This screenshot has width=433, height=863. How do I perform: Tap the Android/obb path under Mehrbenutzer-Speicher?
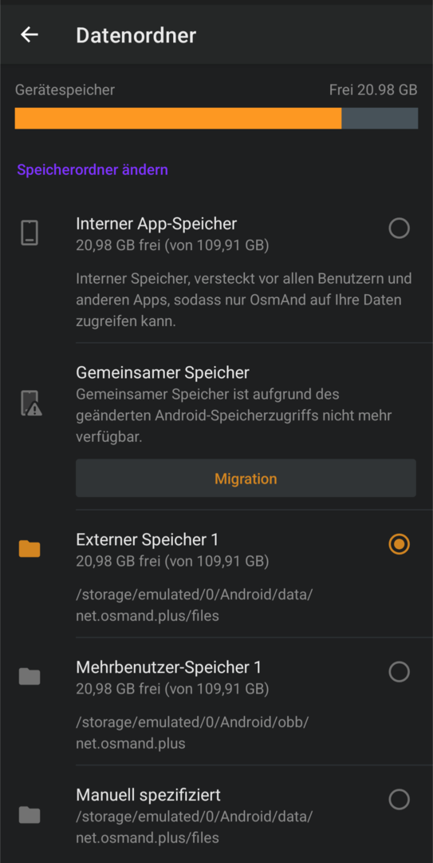192,733
